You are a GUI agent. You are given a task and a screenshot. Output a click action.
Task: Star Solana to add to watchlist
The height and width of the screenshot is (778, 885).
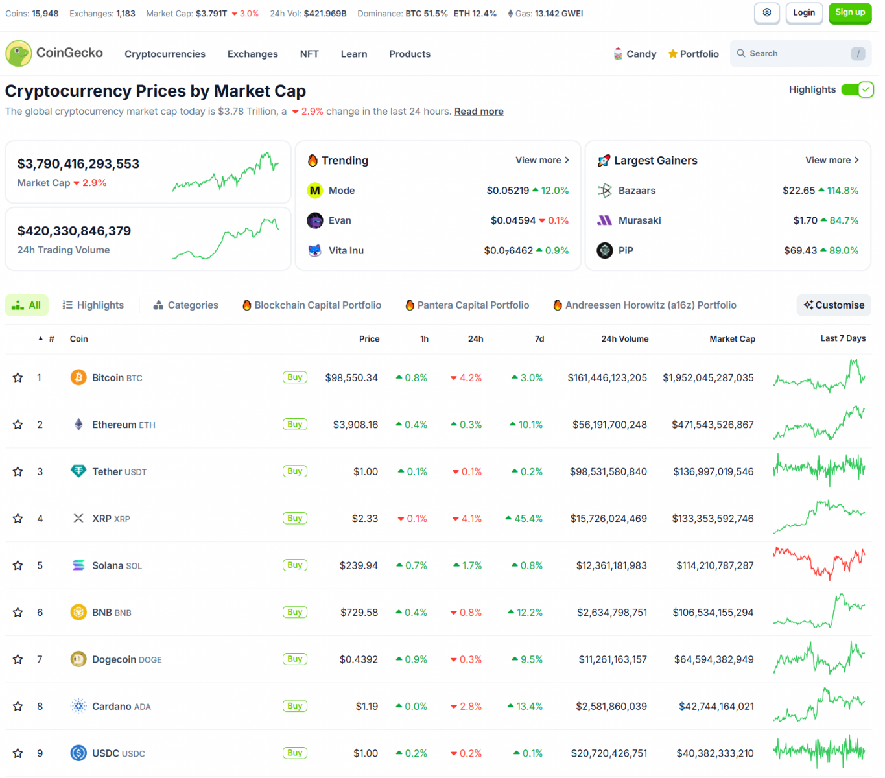[x=18, y=566]
